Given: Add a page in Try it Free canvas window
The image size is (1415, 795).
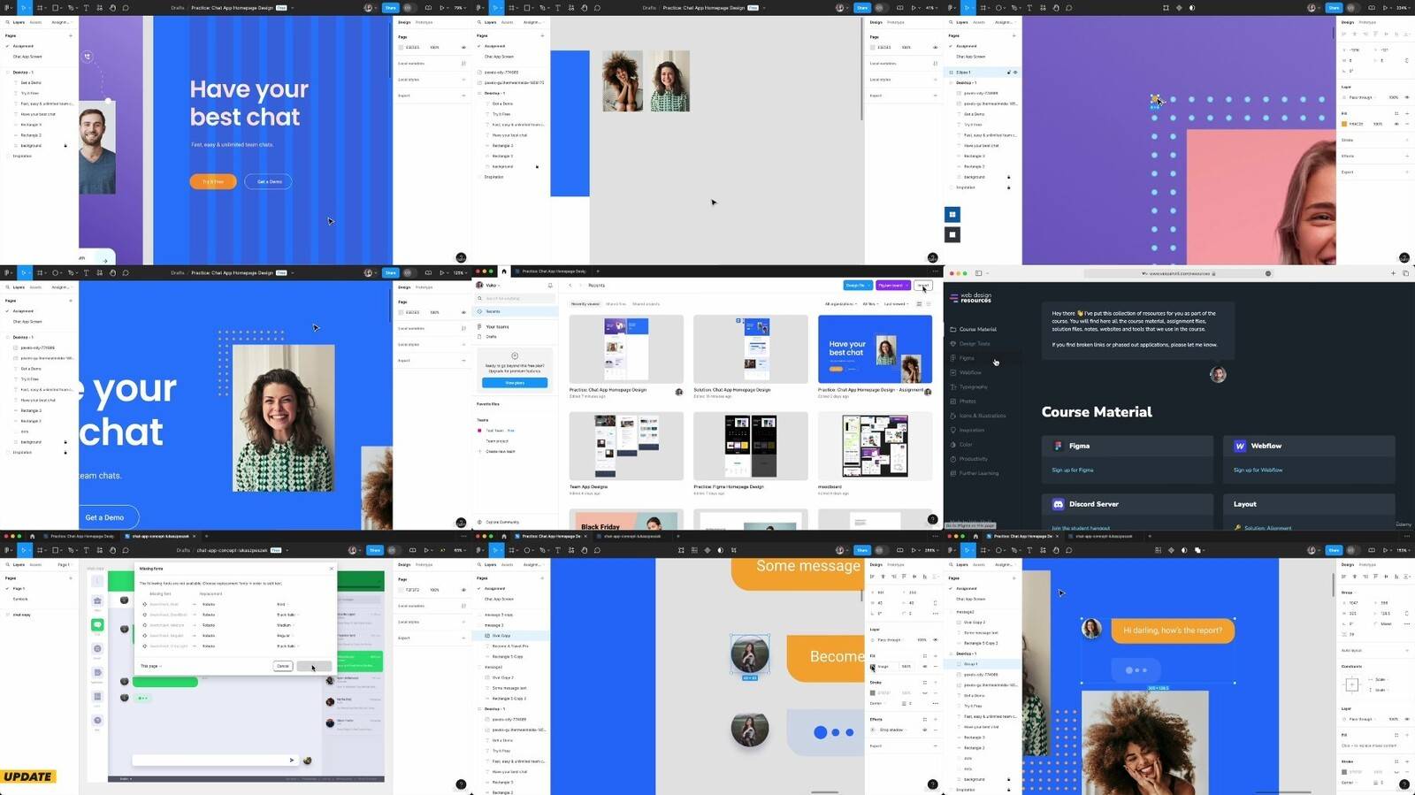Looking at the screenshot, I should point(71,35).
